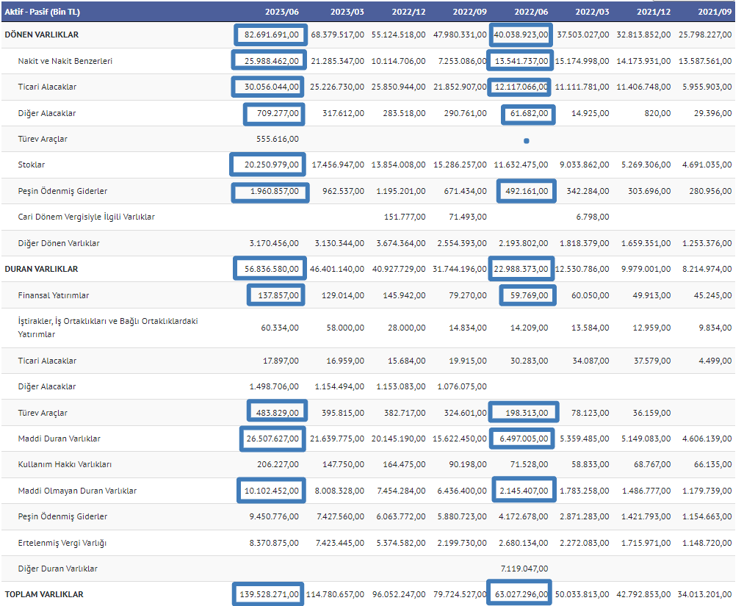Select the Stoklar row label
This screenshot has height=606, width=744.
[x=32, y=165]
